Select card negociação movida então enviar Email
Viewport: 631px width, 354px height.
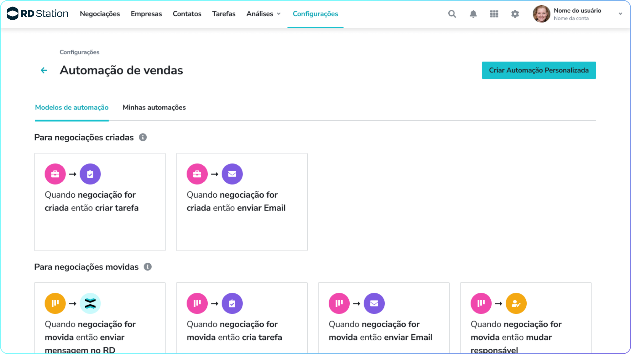(x=384, y=318)
